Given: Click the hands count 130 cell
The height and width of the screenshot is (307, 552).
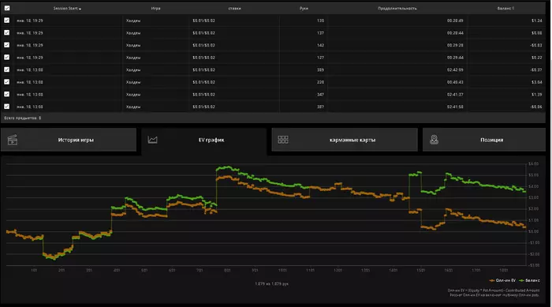Looking at the screenshot, I should (x=320, y=21).
